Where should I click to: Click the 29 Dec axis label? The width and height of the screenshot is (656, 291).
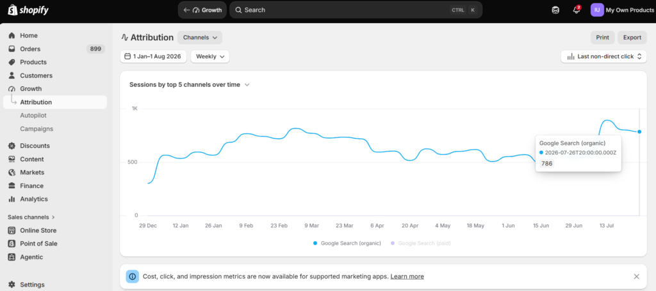[x=148, y=226]
